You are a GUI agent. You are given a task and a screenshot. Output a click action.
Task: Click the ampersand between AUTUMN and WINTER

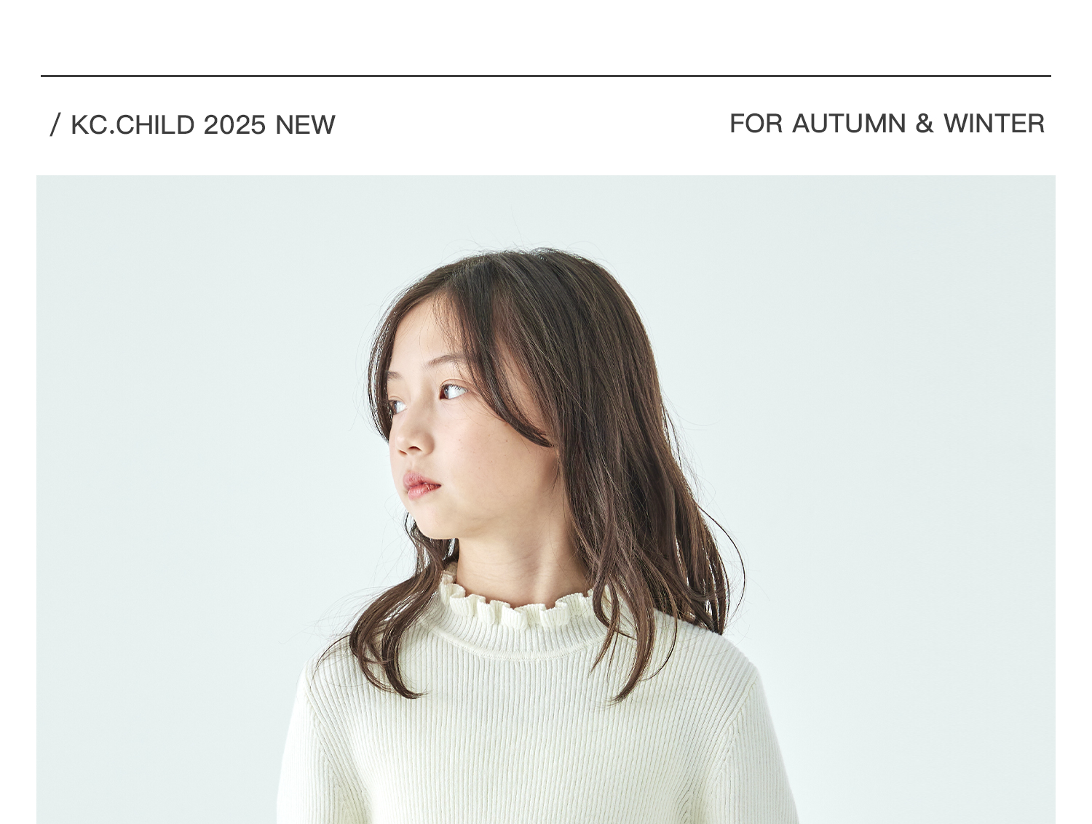925,124
